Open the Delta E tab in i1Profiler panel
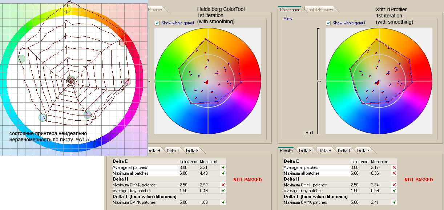The image size is (444, 210). coord(305,150)
